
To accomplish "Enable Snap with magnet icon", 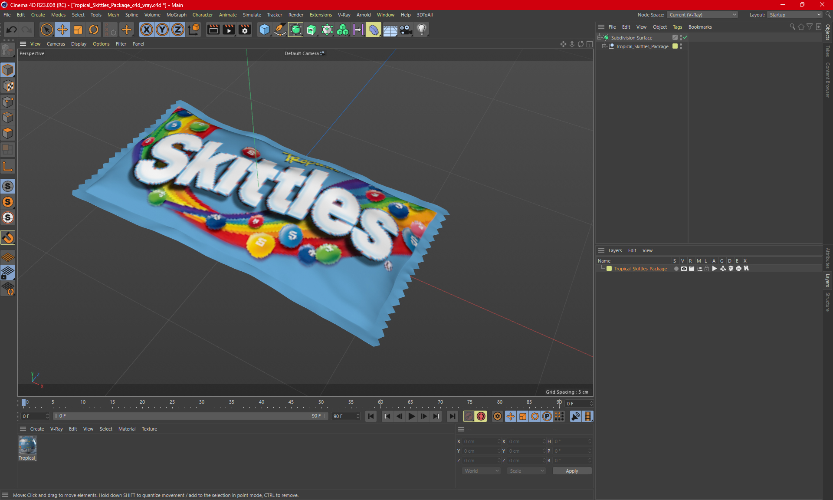I will (x=8, y=237).
